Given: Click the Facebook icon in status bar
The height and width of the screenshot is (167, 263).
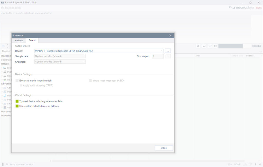Looking at the screenshot, I should [x=255, y=164].
